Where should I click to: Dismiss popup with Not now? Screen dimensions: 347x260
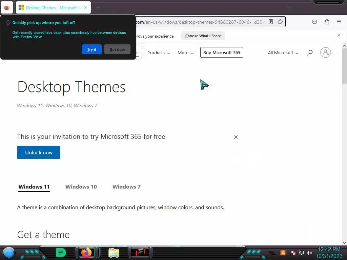pyautogui.click(x=117, y=49)
